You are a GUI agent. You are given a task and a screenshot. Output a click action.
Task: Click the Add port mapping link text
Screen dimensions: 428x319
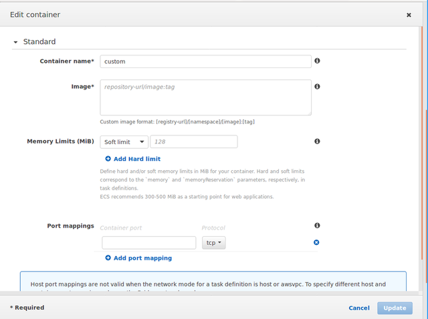tap(142, 258)
